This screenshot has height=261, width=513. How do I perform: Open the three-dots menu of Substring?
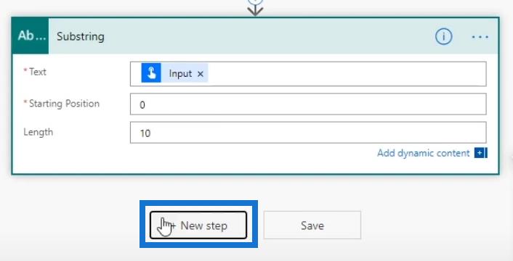480,37
